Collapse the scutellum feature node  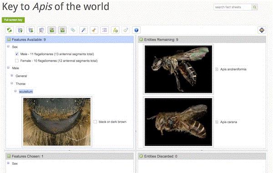pos(15,91)
